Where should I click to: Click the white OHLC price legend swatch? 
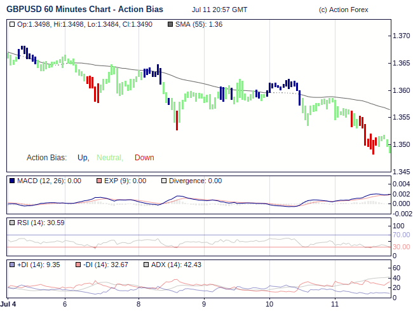pyautogui.click(x=12, y=24)
